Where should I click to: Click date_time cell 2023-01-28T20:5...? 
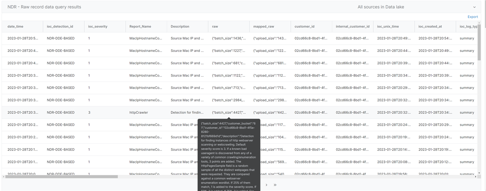[23, 38]
